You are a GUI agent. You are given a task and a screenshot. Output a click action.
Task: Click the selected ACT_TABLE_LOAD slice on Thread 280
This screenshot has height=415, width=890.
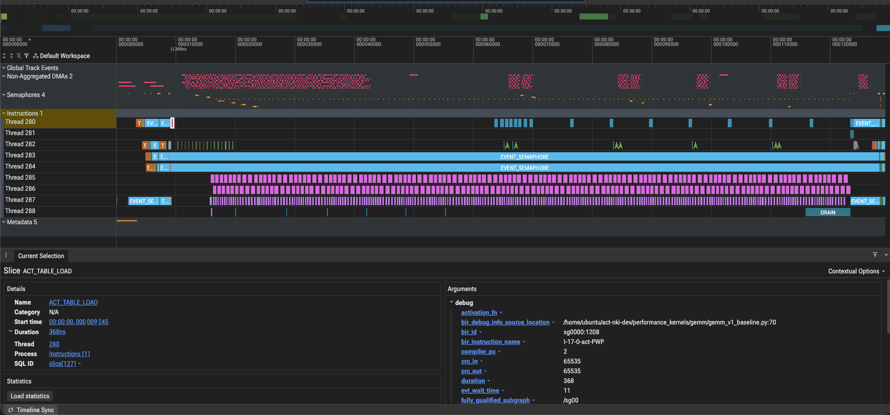pos(172,123)
